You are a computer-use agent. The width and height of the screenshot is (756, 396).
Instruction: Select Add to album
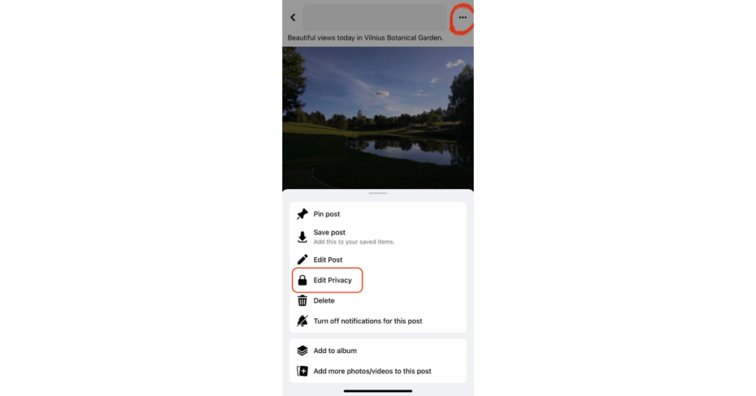click(x=377, y=351)
